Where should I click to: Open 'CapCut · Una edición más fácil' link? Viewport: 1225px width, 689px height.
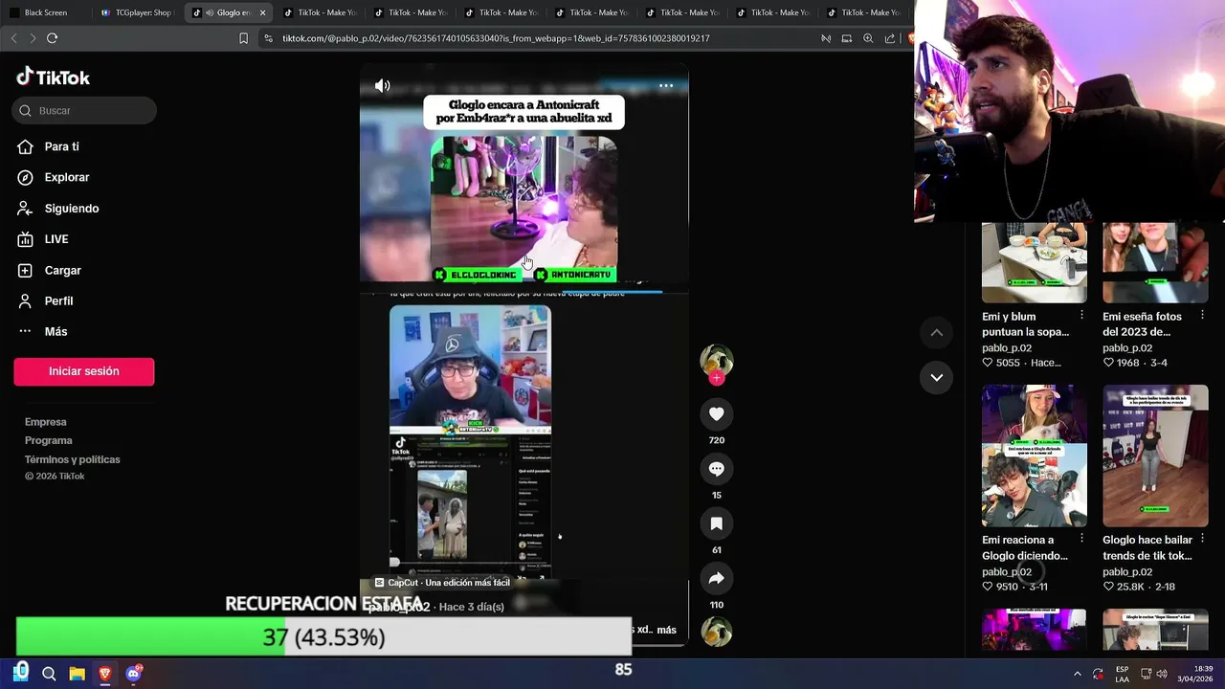pyautogui.click(x=442, y=583)
